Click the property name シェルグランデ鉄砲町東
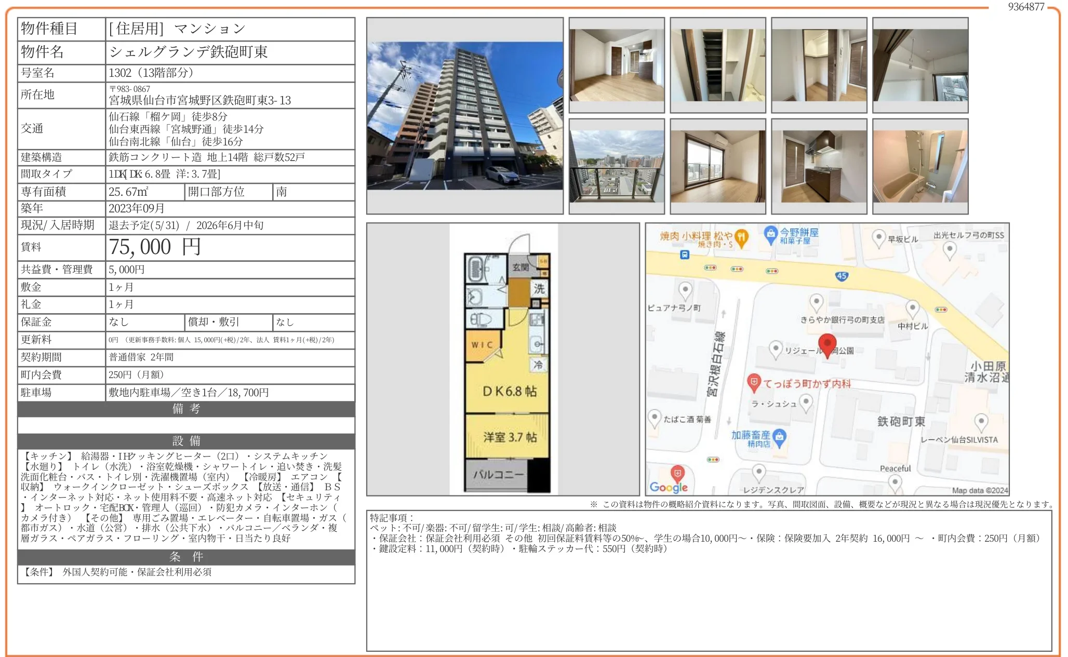1068x657 pixels. pyautogui.click(x=188, y=52)
